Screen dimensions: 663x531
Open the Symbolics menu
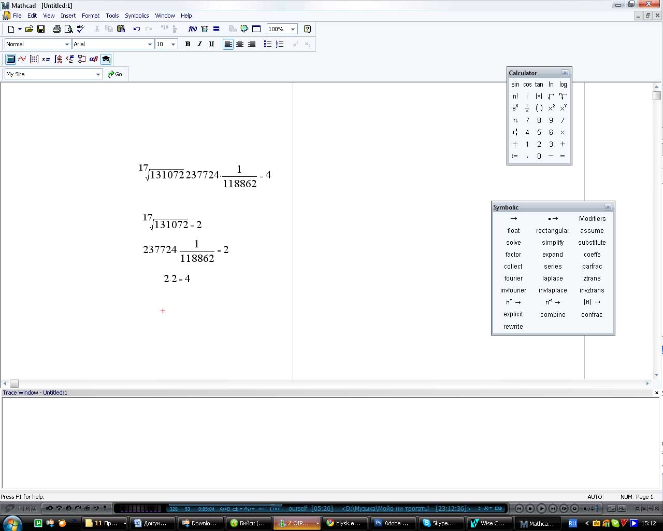click(137, 16)
